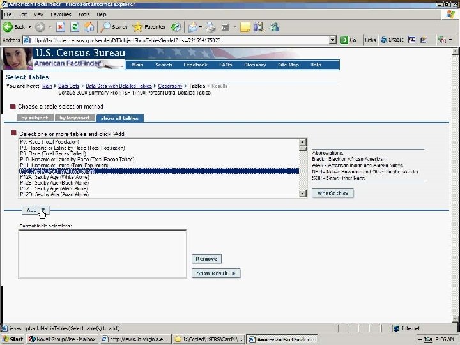
Task: Open the Favorites menu
Action: pyautogui.click(x=61, y=14)
